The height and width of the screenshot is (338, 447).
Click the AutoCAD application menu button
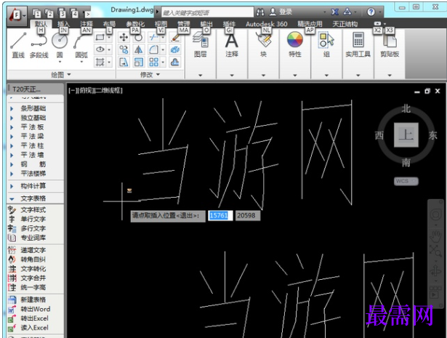point(17,15)
